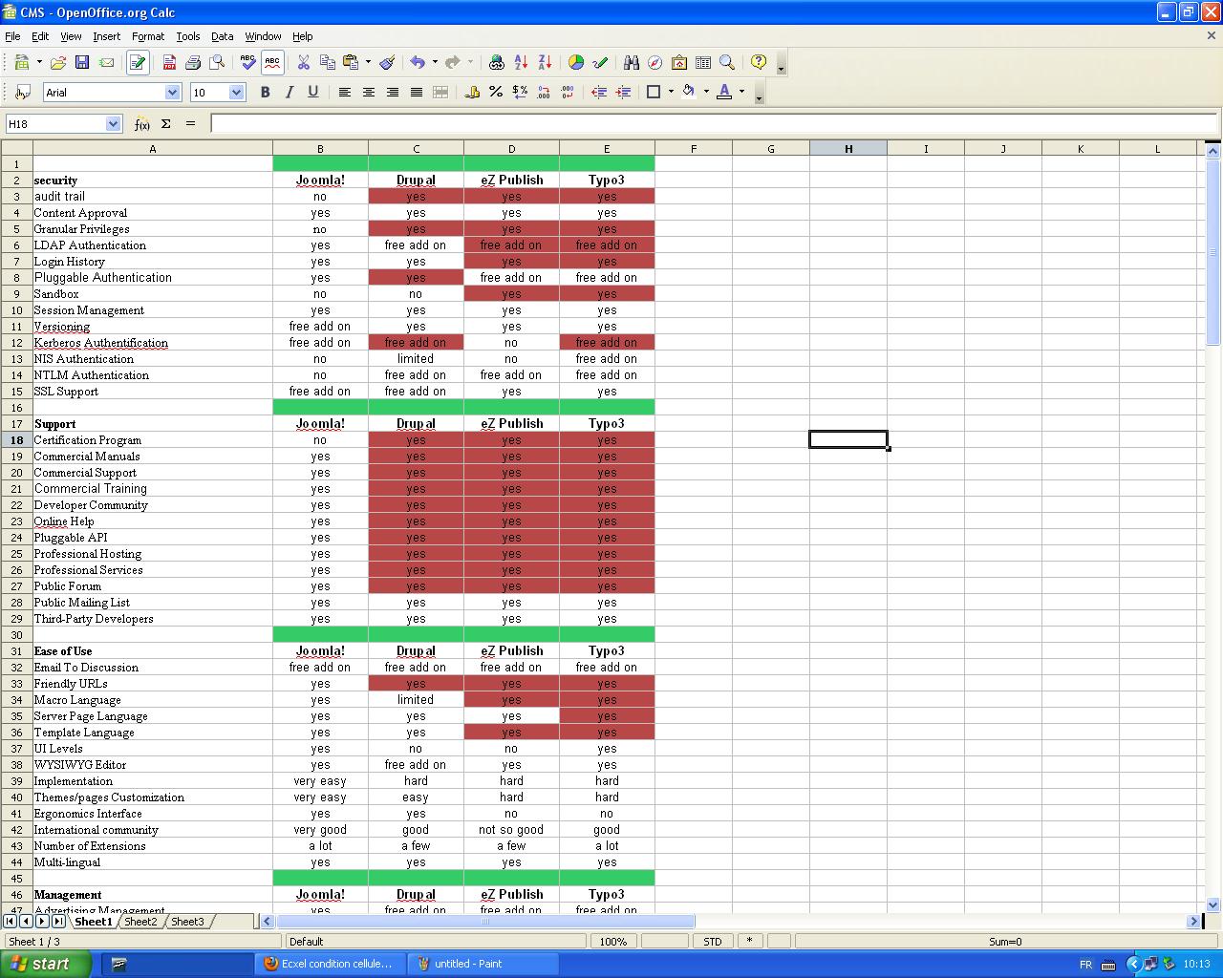Open the File menu
Viewport: 1223px width, 978px height.
(x=12, y=36)
